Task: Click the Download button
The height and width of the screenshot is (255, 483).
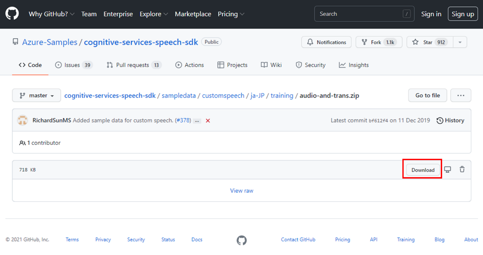Action: tap(423, 170)
